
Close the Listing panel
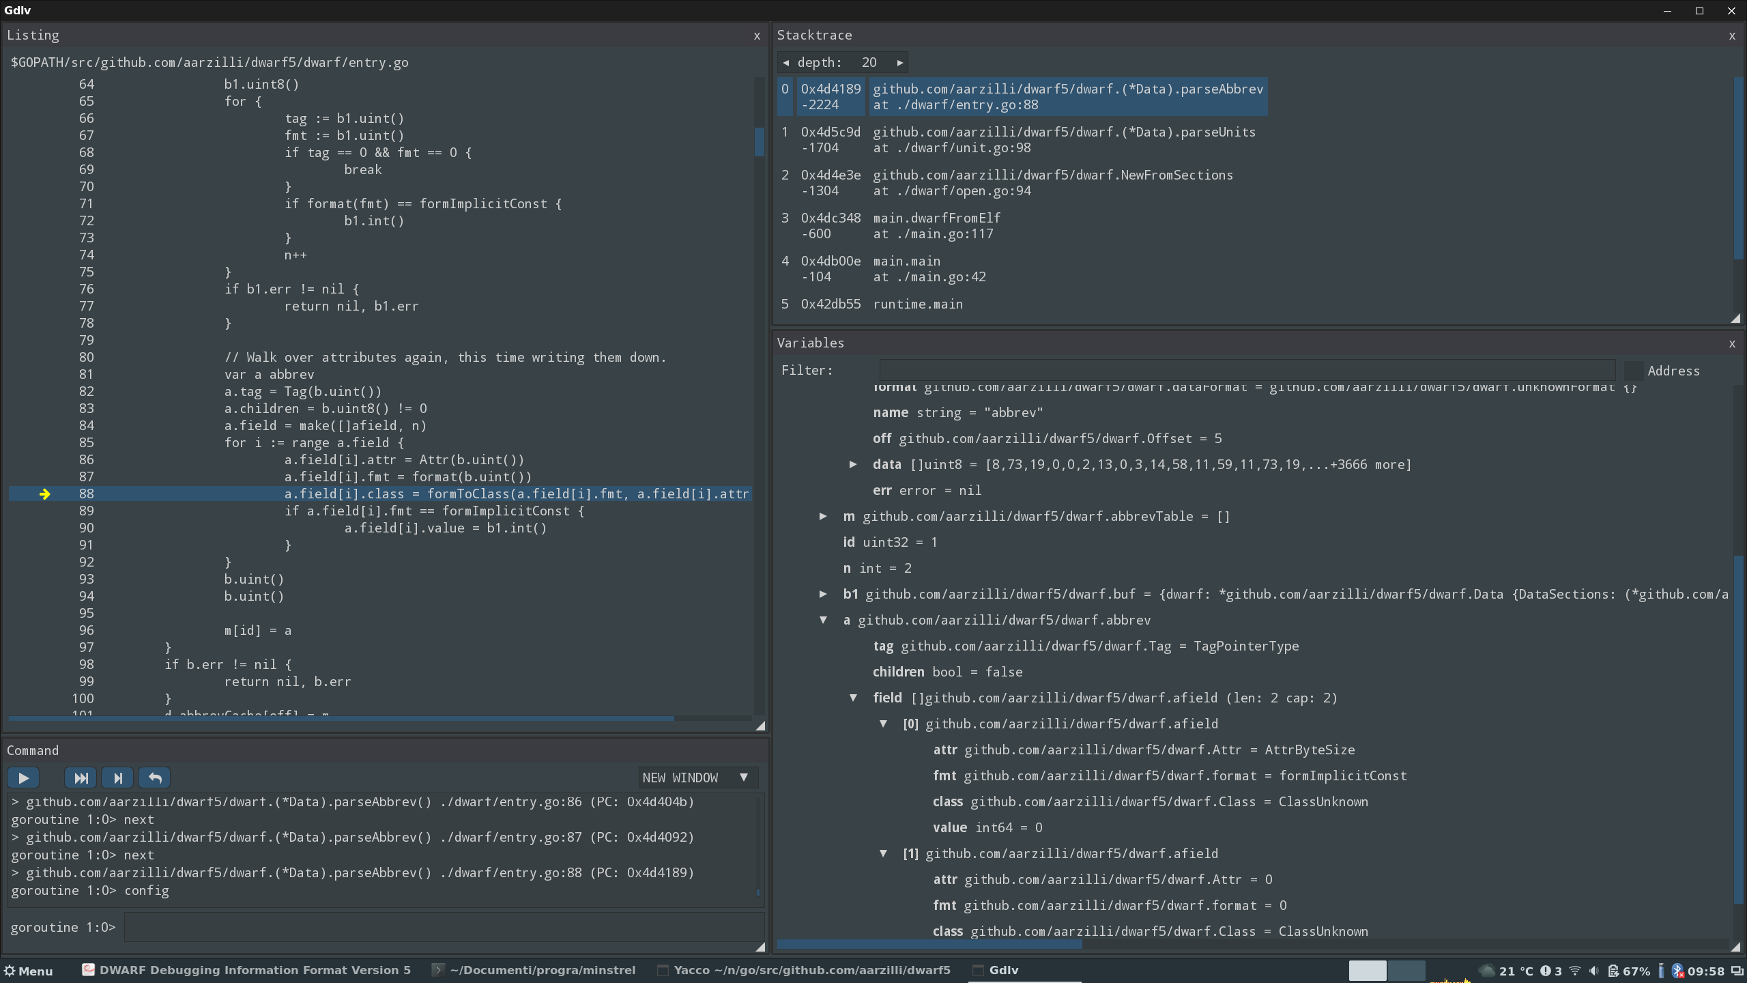(757, 36)
